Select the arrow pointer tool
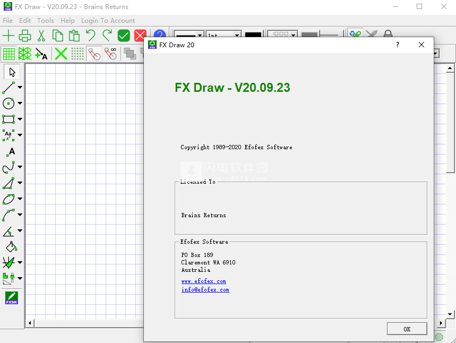456x343 pixels. [12, 72]
